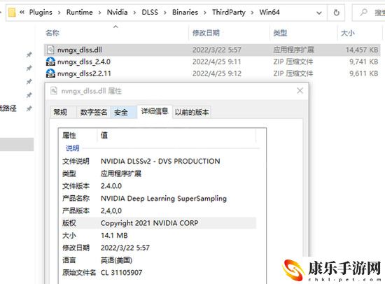The height and width of the screenshot is (284, 385).
Task: Switch to the 常规 tab
Action: point(60,112)
